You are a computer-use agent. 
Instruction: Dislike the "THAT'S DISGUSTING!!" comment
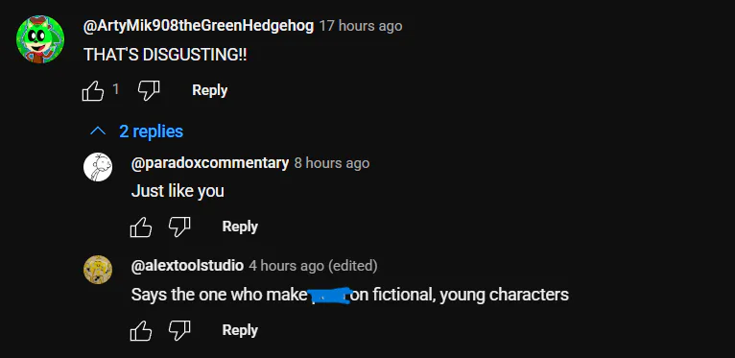pos(149,90)
